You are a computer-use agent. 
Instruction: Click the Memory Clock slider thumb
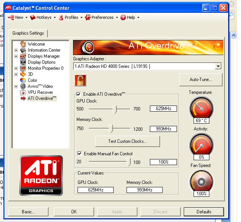111,129
